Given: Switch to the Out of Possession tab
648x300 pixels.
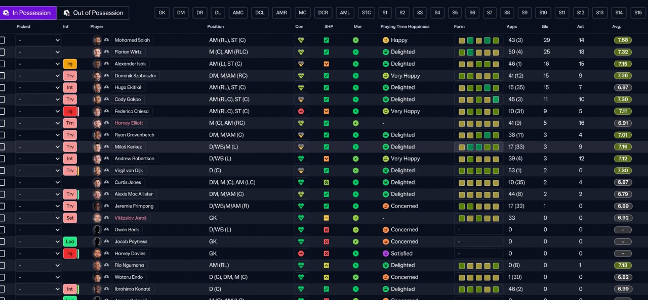Looking at the screenshot, I should [94, 13].
